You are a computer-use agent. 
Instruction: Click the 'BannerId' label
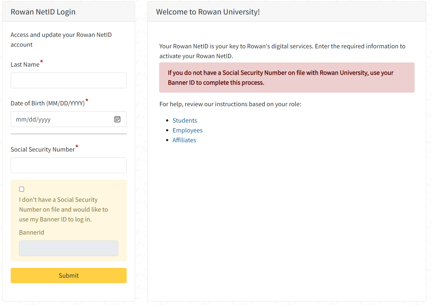(x=31, y=233)
